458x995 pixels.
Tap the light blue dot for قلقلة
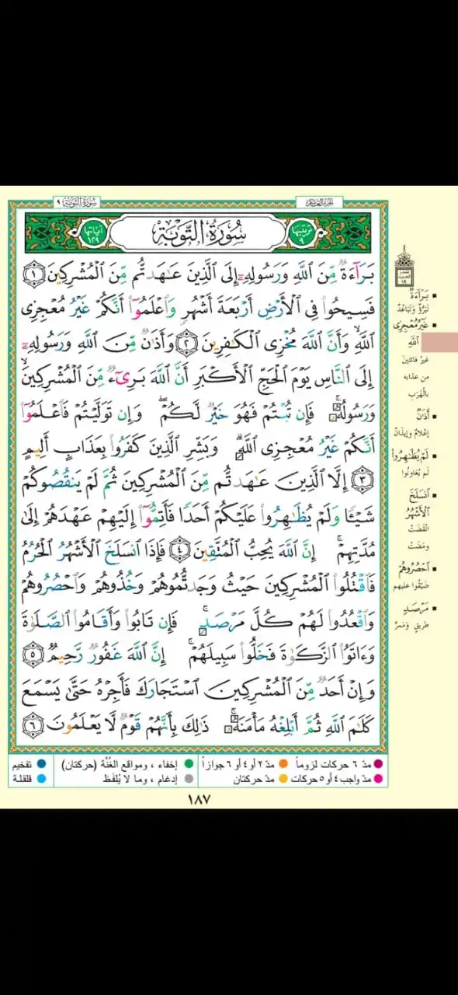click(x=40, y=778)
